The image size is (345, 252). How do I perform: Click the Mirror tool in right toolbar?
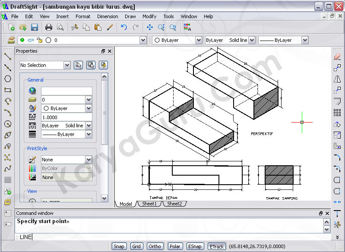pos(337,79)
